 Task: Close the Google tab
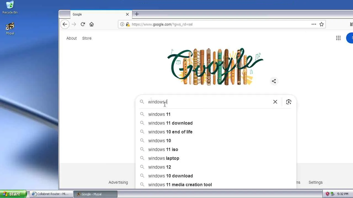click(127, 14)
